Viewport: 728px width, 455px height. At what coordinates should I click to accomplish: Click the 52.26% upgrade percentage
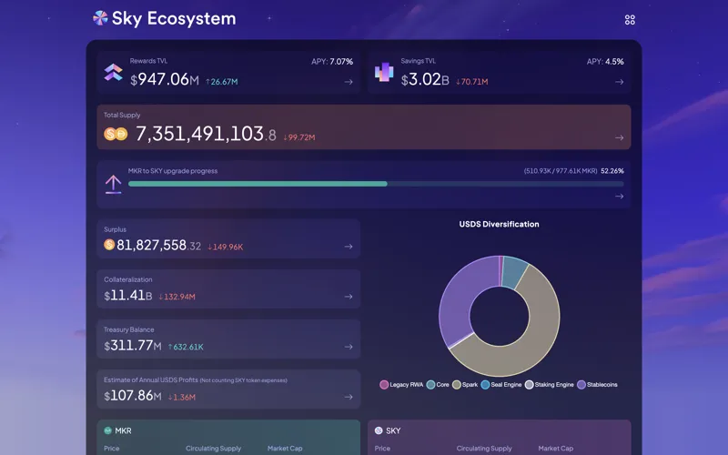[x=612, y=171]
